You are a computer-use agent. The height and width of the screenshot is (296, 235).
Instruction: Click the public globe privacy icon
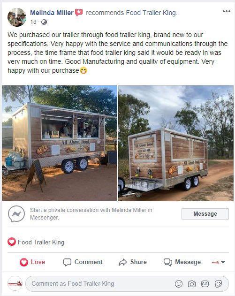(x=44, y=22)
